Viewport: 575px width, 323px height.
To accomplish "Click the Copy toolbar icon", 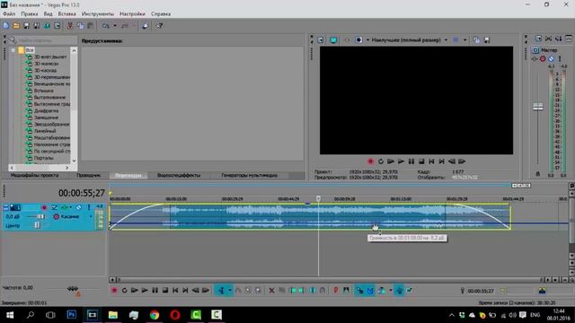I will 80,26.
